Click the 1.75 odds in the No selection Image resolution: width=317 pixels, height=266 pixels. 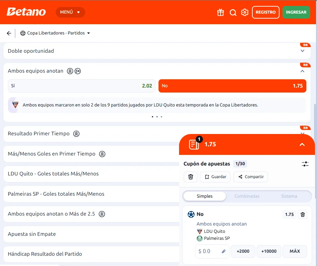pos(289,215)
